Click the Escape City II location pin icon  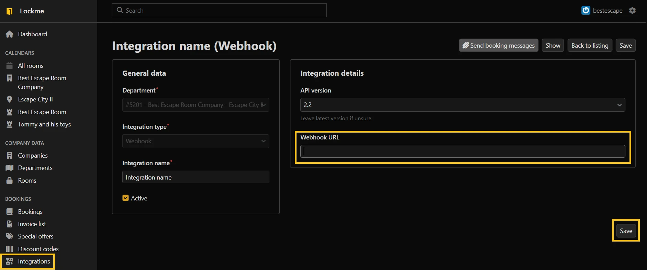tap(10, 99)
